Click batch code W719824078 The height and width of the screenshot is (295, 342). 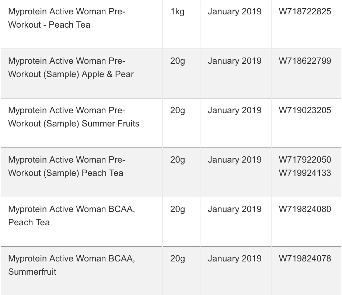(x=305, y=258)
